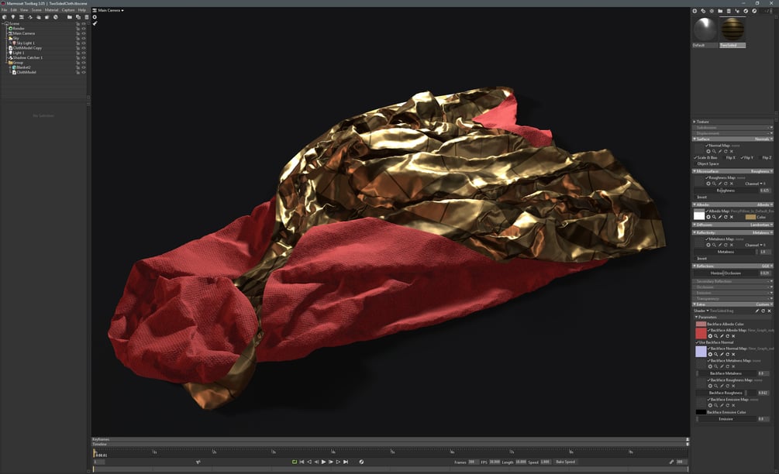Click the folder icon in material panel toolbar
This screenshot has width=779, height=474.
(x=720, y=11)
